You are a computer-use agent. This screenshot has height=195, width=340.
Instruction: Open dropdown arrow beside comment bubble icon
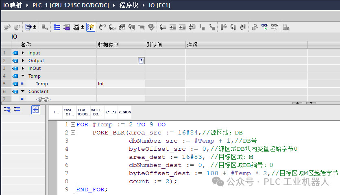pos(83,27)
